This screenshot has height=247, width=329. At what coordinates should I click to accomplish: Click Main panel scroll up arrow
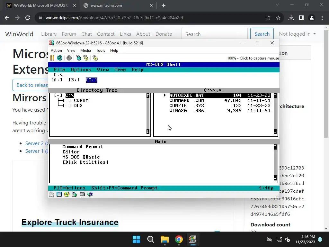(275, 147)
